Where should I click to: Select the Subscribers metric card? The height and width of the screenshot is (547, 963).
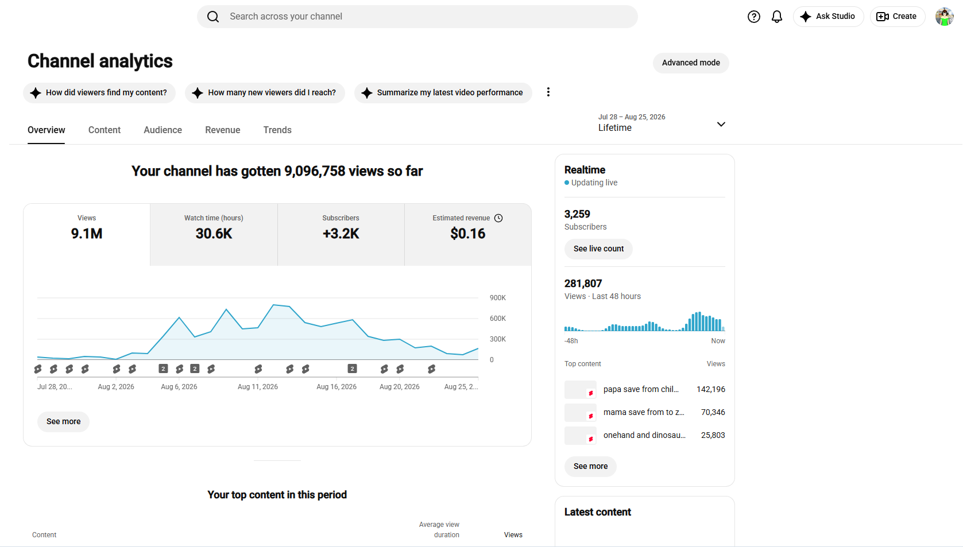(x=341, y=234)
